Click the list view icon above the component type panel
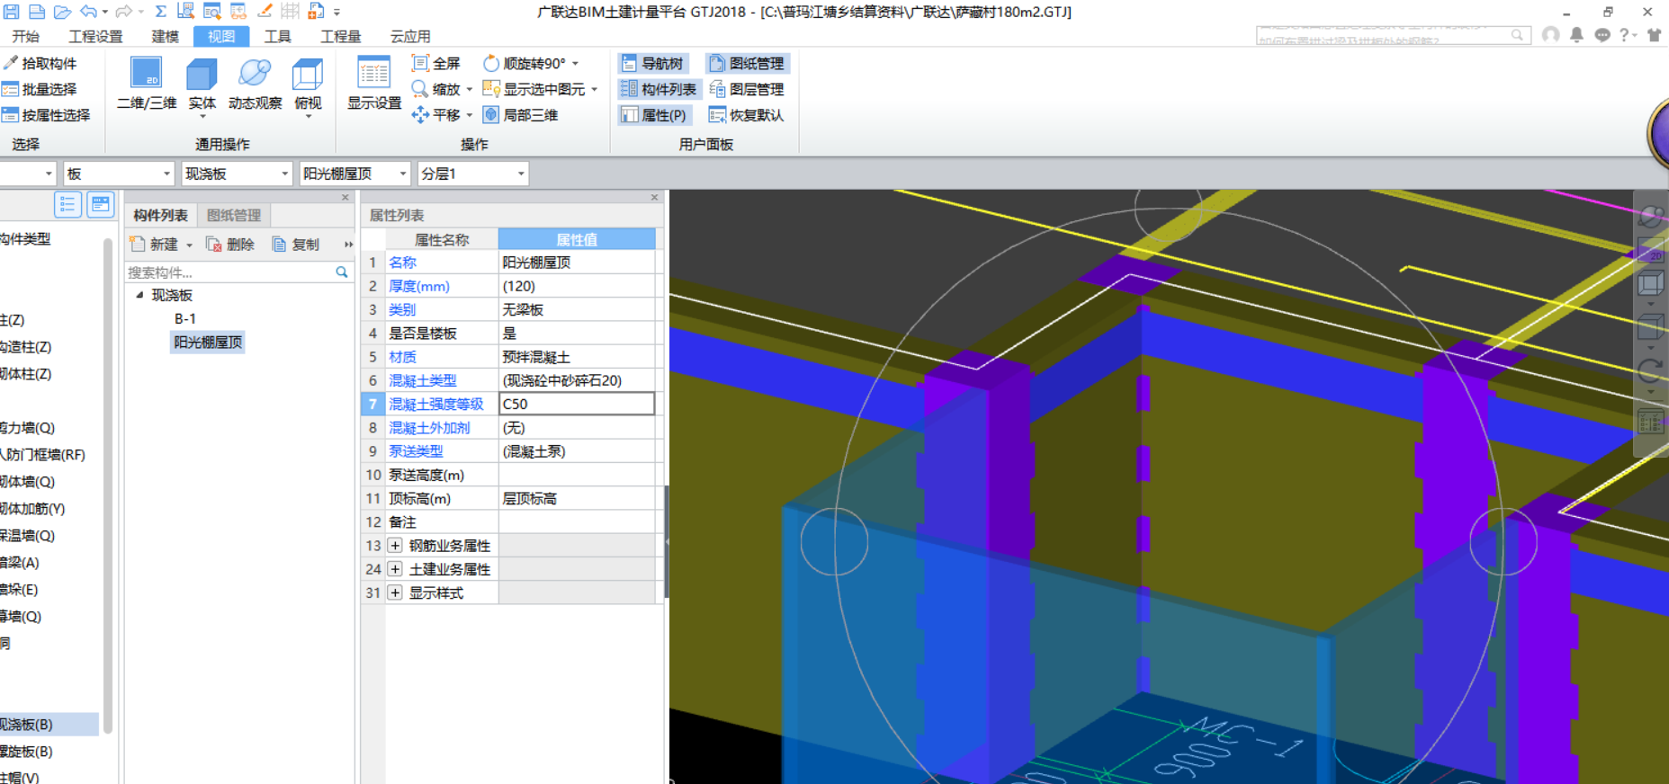1669x784 pixels. coord(67,204)
